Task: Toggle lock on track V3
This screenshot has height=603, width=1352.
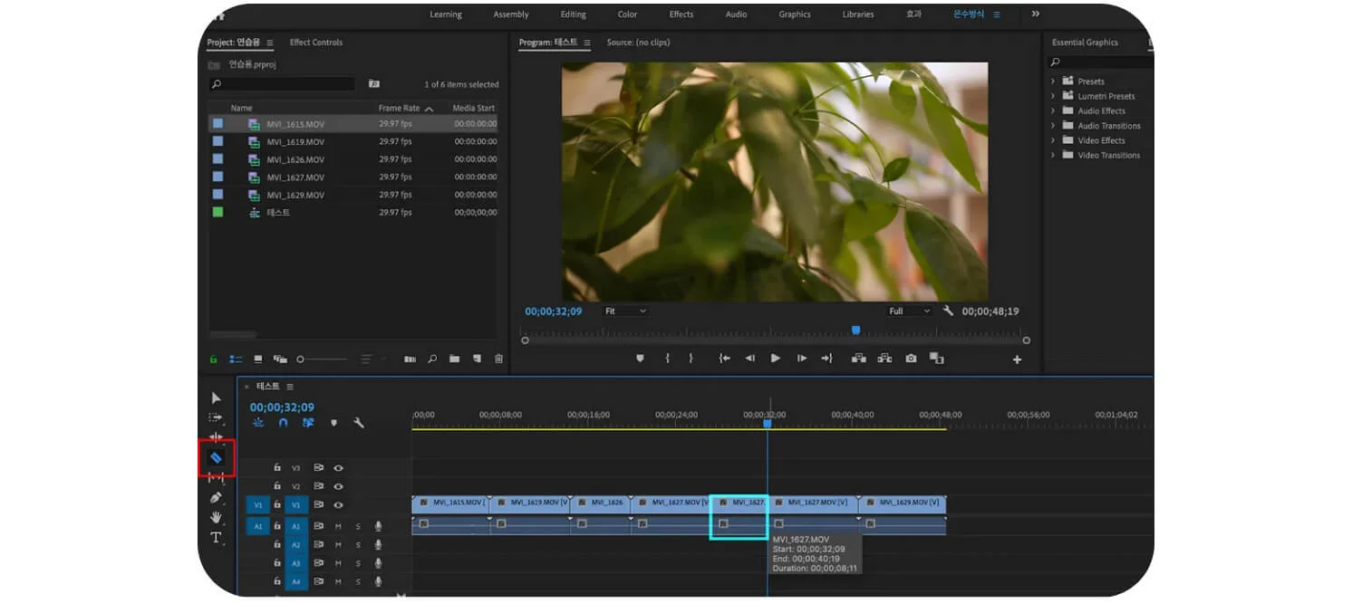Action: pyautogui.click(x=277, y=468)
